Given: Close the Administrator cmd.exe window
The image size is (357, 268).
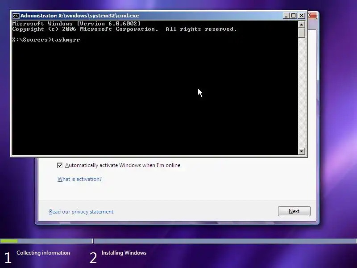Looking at the screenshot, I should pos(302,16).
